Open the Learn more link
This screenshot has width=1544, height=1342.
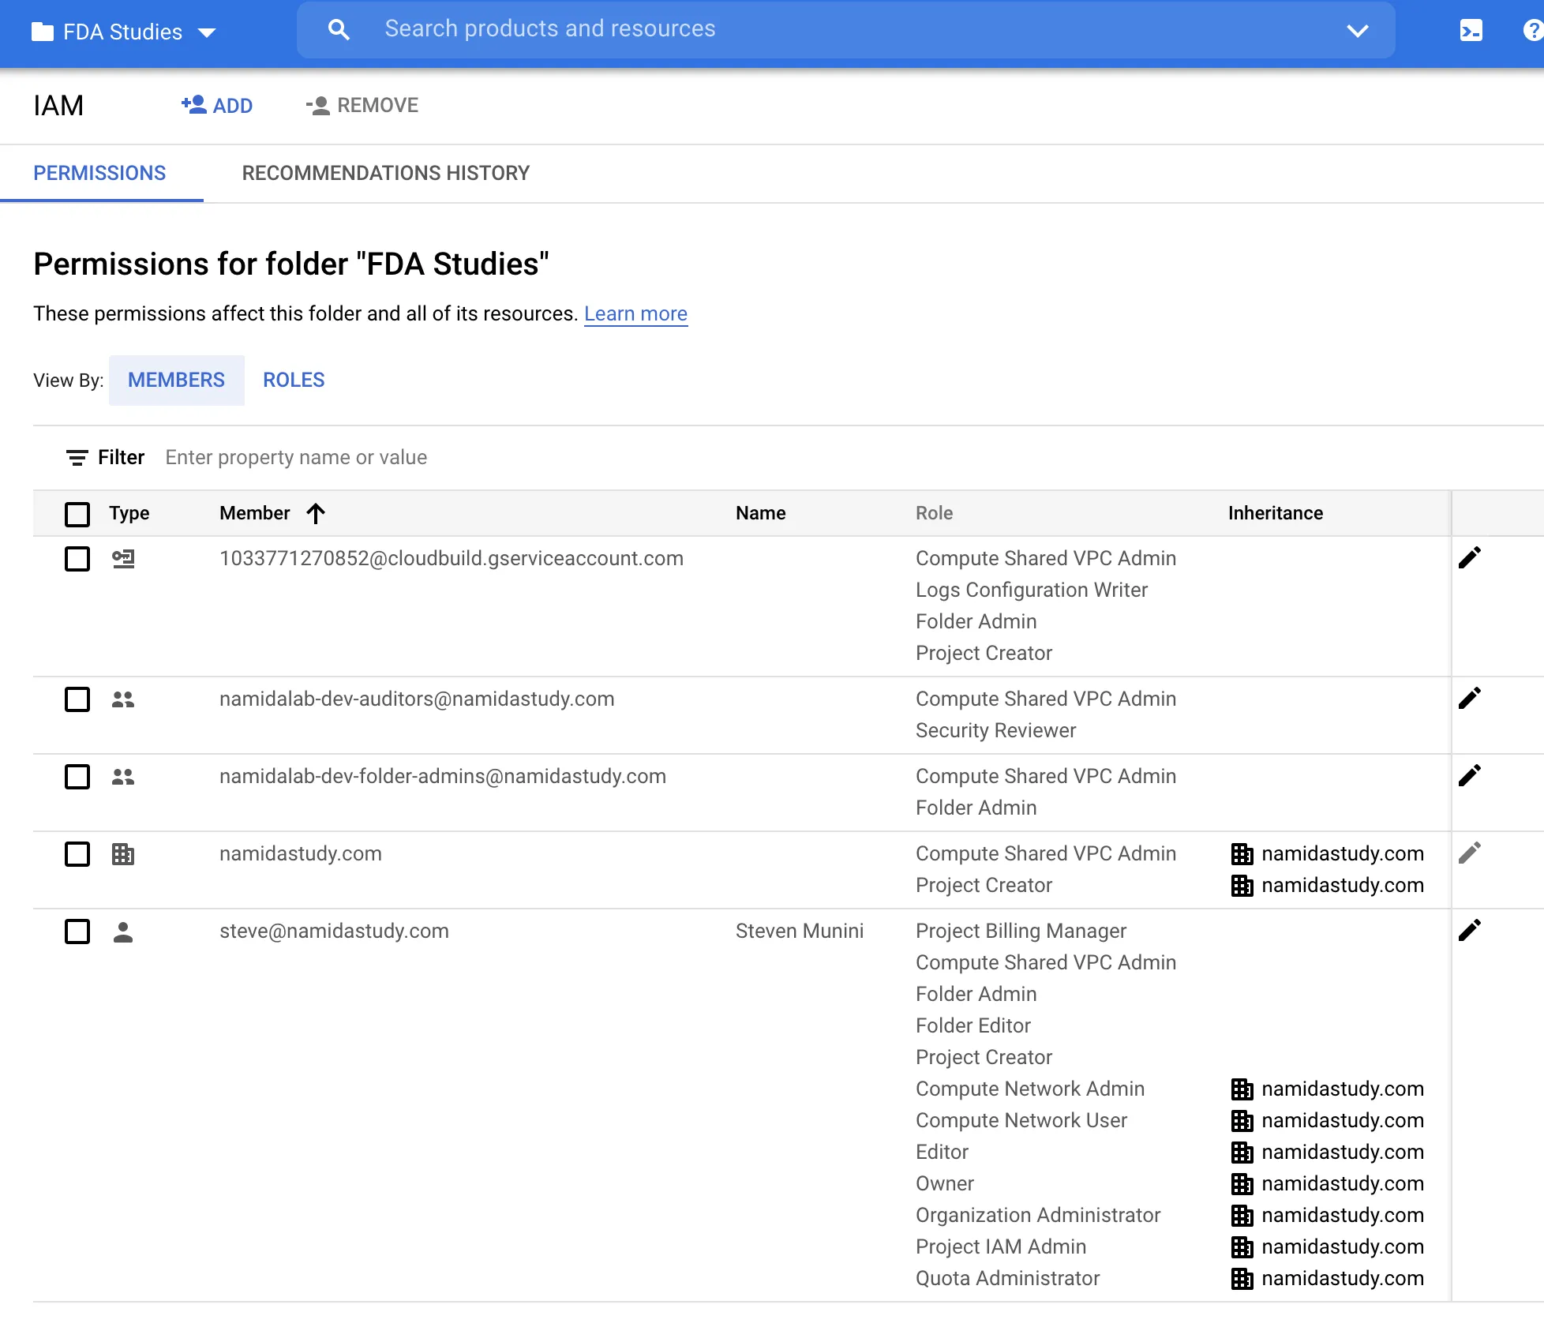click(x=635, y=314)
